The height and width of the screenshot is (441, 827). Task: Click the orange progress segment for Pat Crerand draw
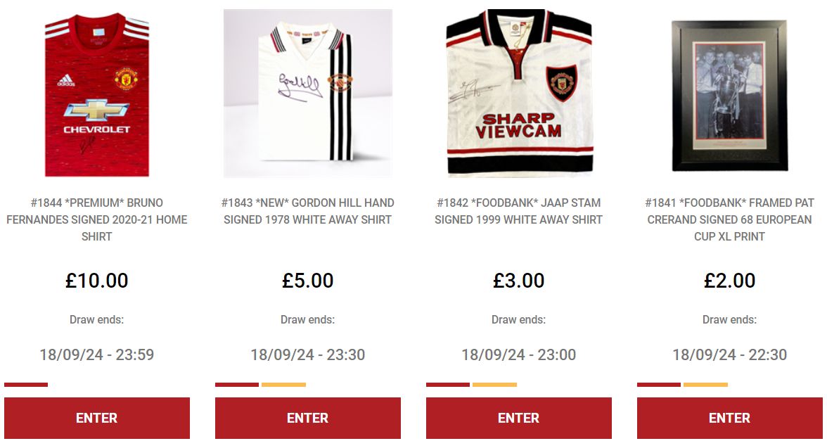pos(706,385)
